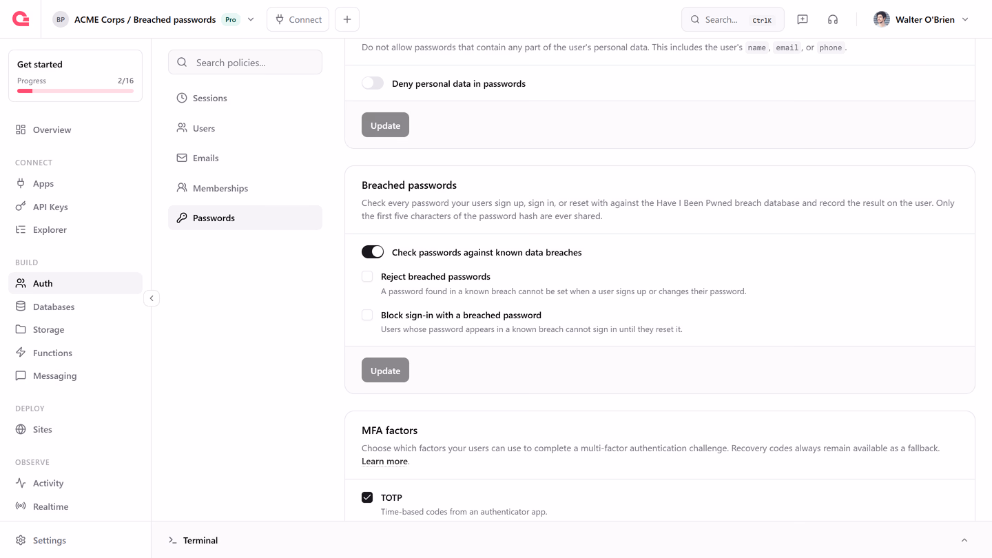Open API Keys in the sidebar
The width and height of the screenshot is (992, 558).
(x=75, y=207)
